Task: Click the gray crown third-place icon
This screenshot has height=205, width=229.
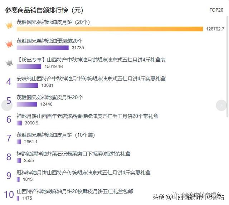Action: pos(9,62)
